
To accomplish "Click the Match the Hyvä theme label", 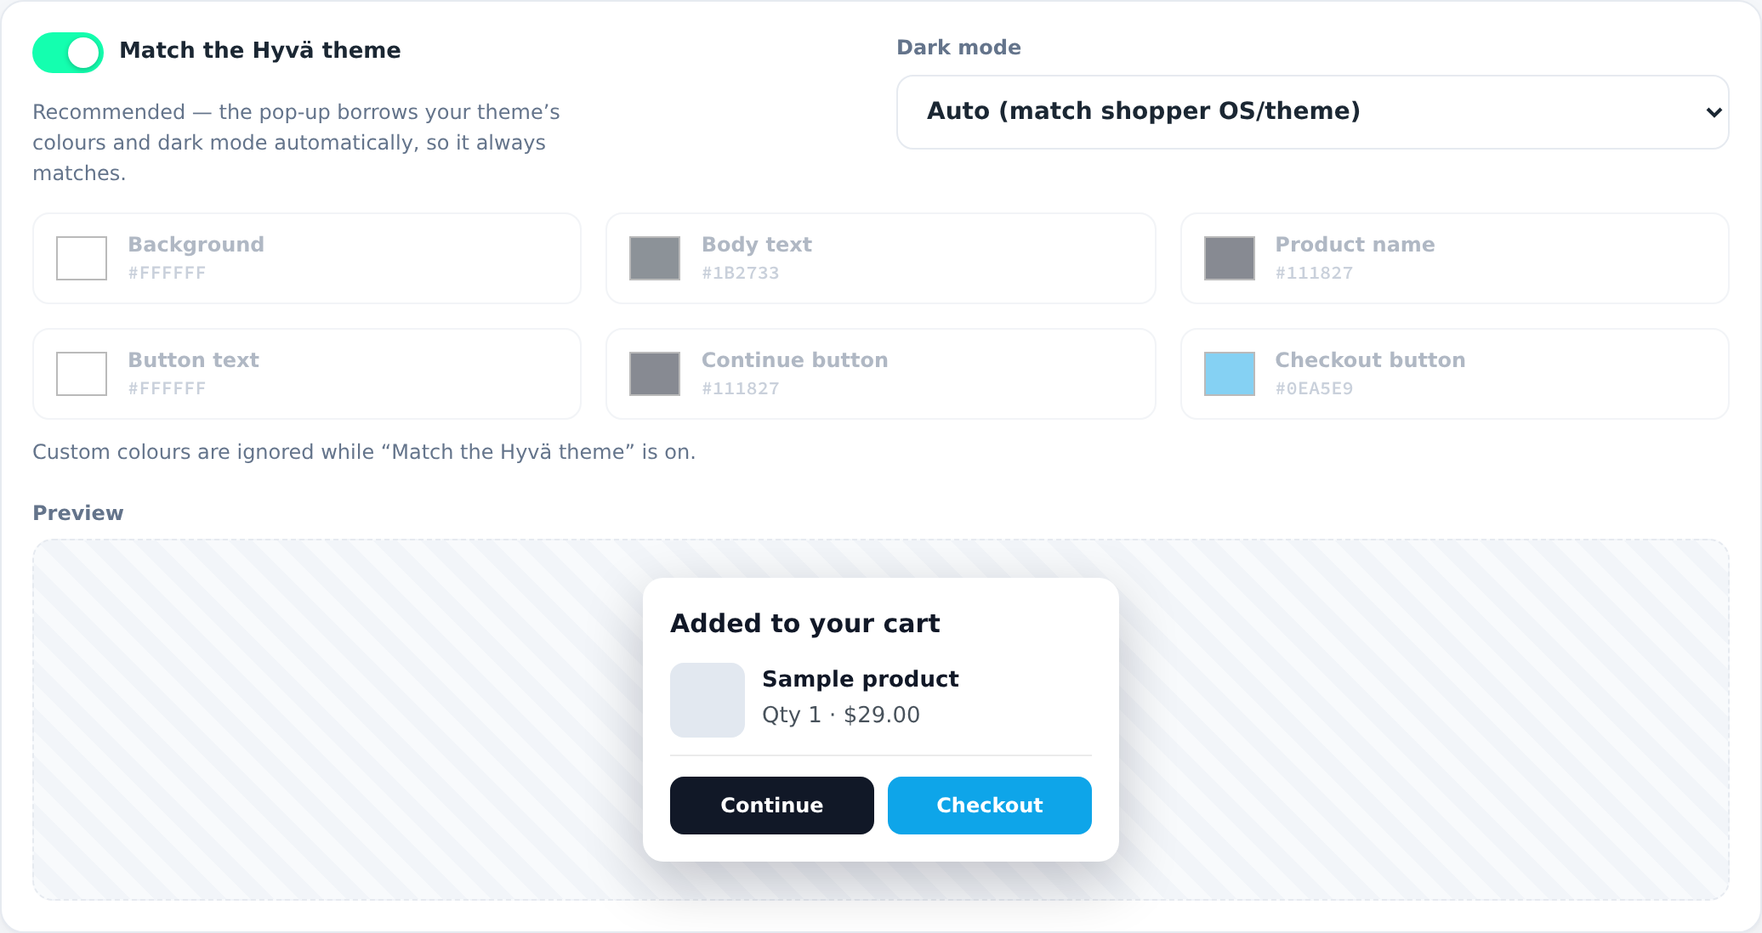I will click(x=260, y=51).
